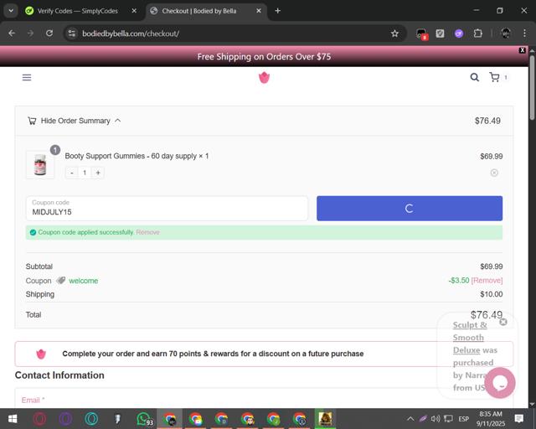Open the tab search dropdown arrow
536x429 pixels.
[11, 11]
